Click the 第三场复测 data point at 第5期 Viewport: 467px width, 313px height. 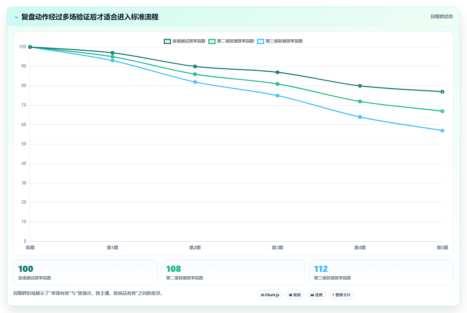coord(442,131)
